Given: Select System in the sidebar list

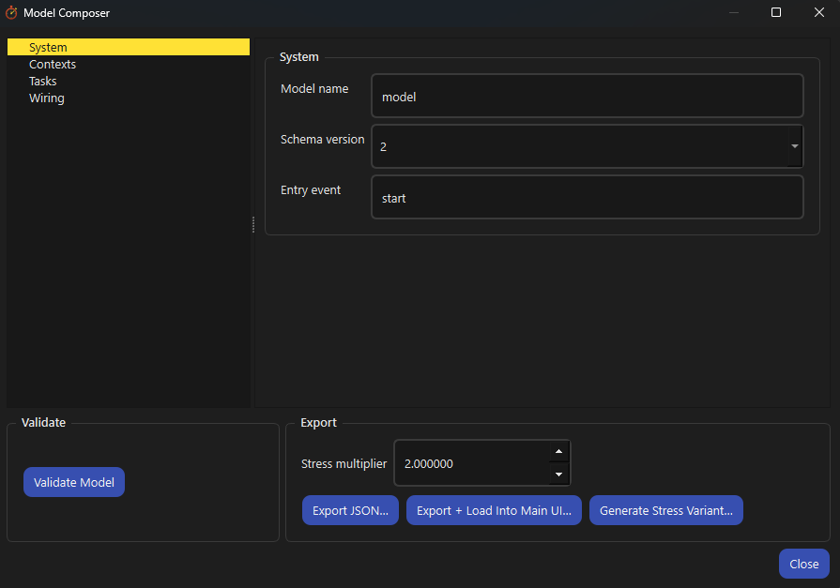Looking at the screenshot, I should (128, 47).
